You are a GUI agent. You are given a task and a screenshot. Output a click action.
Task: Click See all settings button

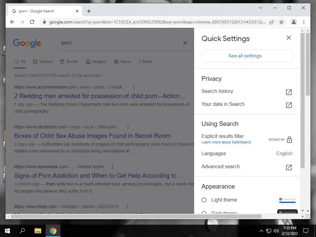click(x=247, y=56)
